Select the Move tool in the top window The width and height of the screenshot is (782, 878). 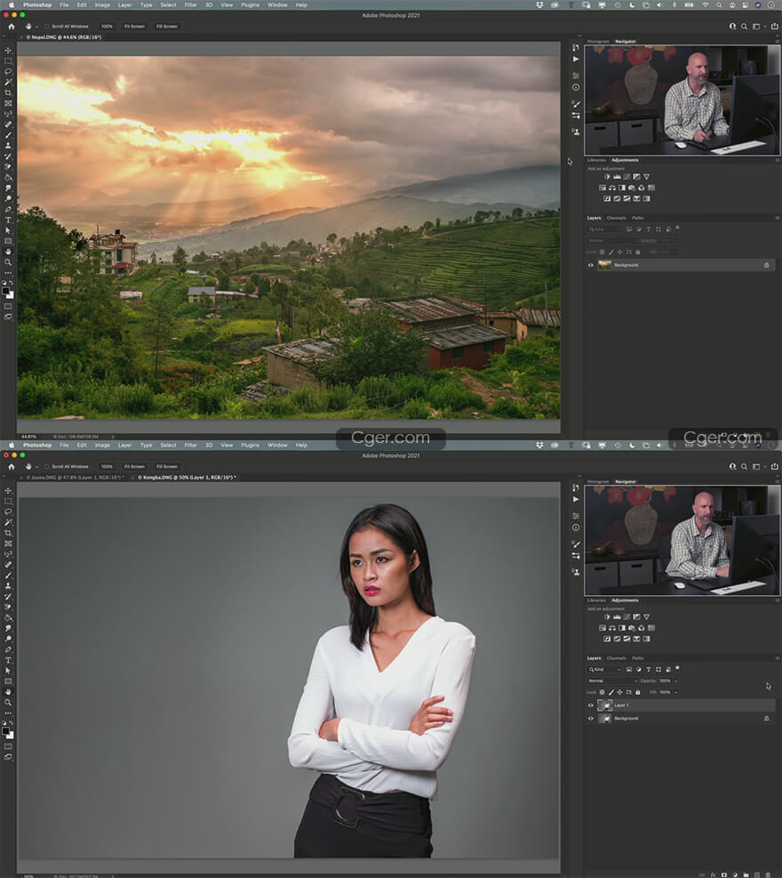coord(8,51)
